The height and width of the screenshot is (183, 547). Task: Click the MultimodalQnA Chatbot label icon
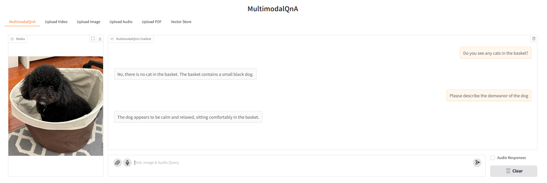(112, 39)
